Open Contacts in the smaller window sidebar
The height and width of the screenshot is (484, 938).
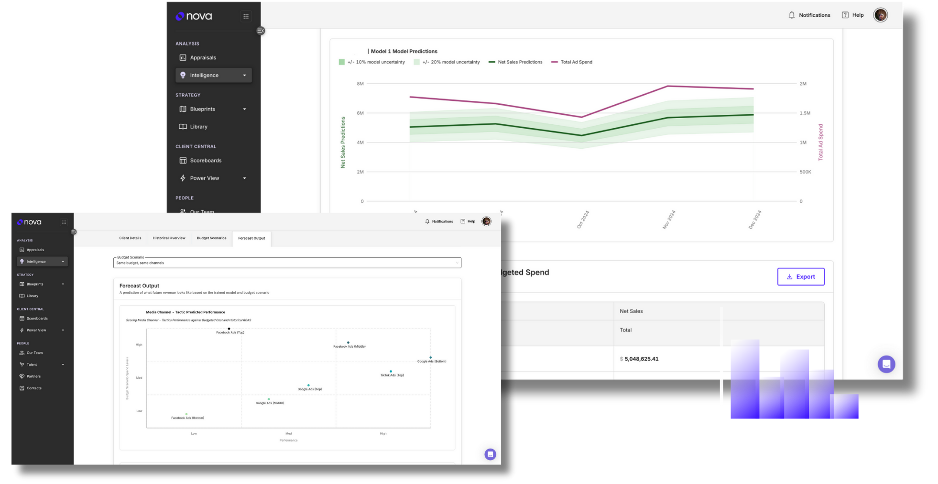(x=33, y=388)
